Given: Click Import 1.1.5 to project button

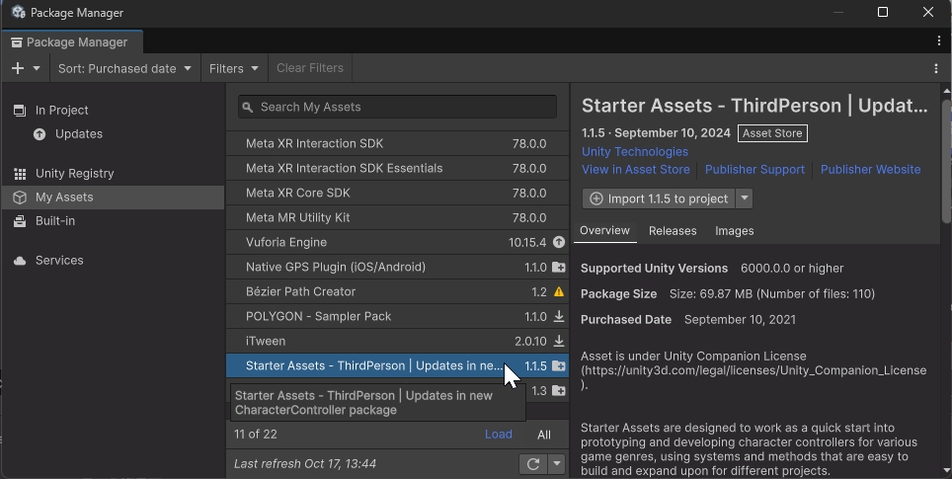Looking at the screenshot, I should (x=658, y=199).
